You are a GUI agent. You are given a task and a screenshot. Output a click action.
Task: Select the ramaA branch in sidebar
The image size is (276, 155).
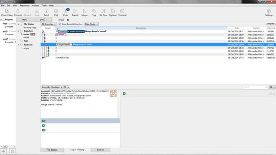pos(26,37)
